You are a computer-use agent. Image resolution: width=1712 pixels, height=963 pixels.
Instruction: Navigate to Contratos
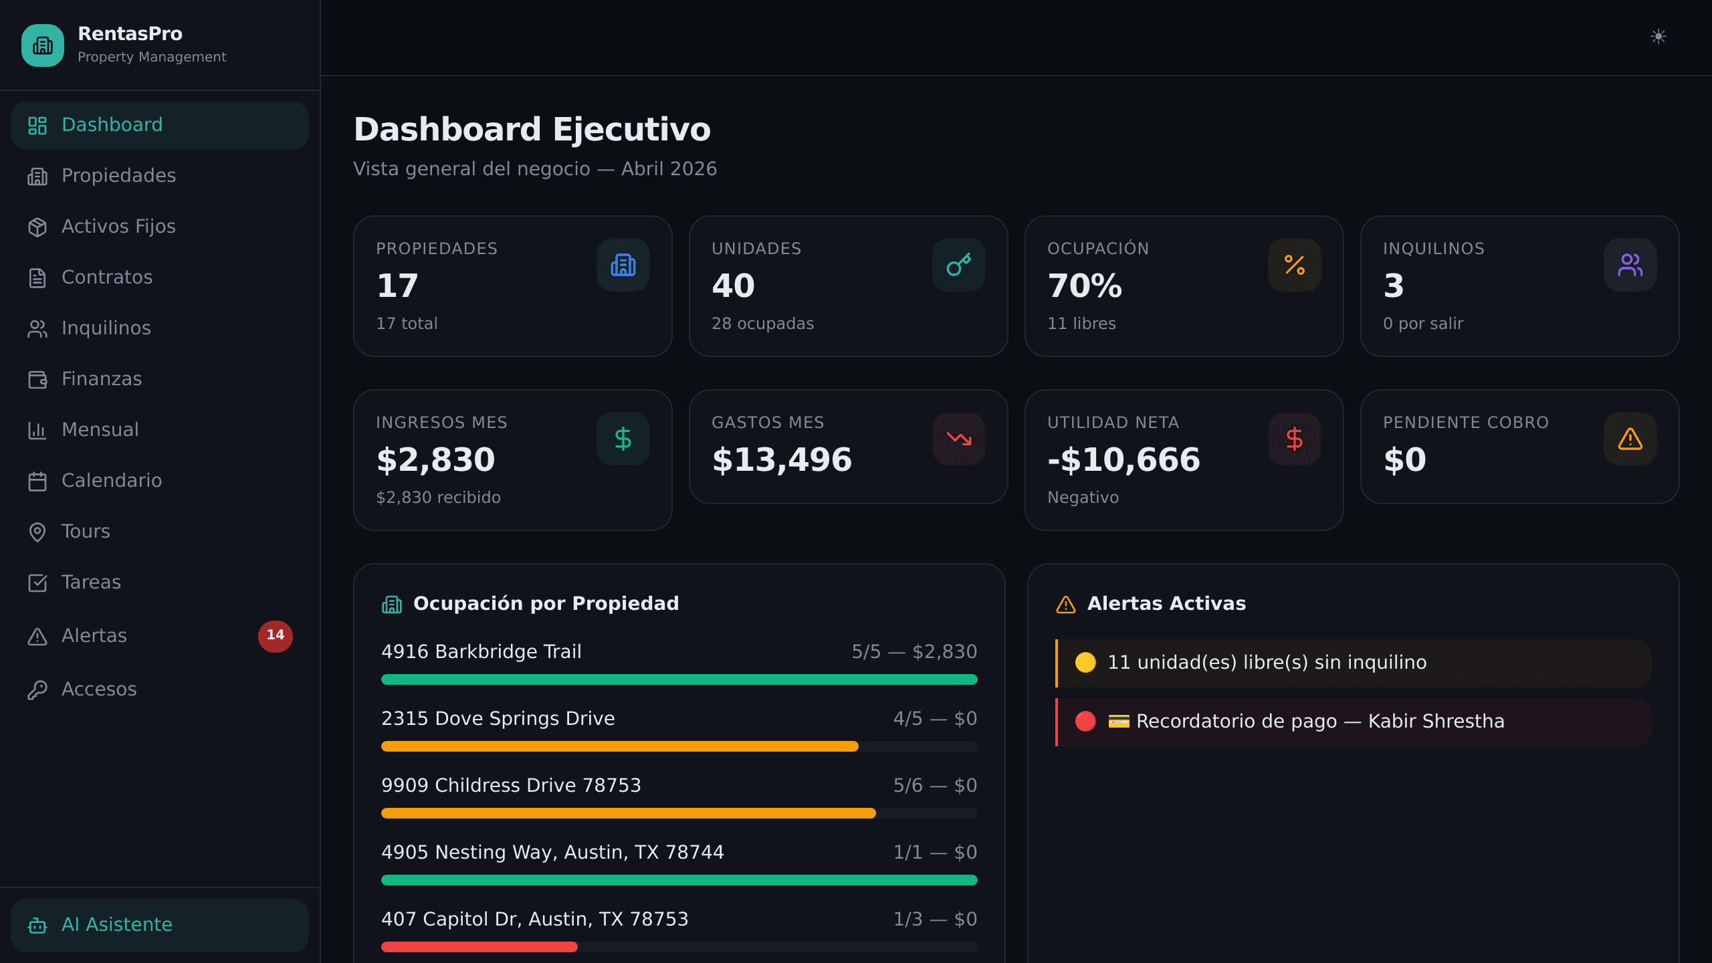coord(160,278)
